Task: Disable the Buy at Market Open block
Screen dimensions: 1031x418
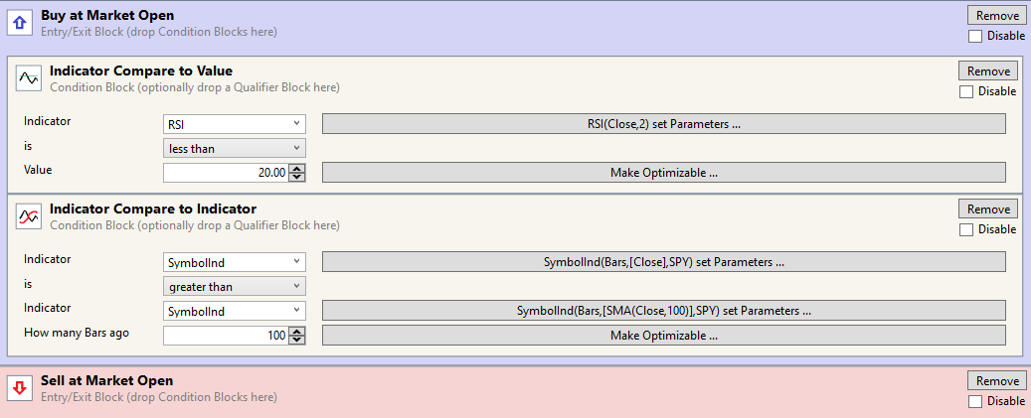Action: click(x=974, y=36)
